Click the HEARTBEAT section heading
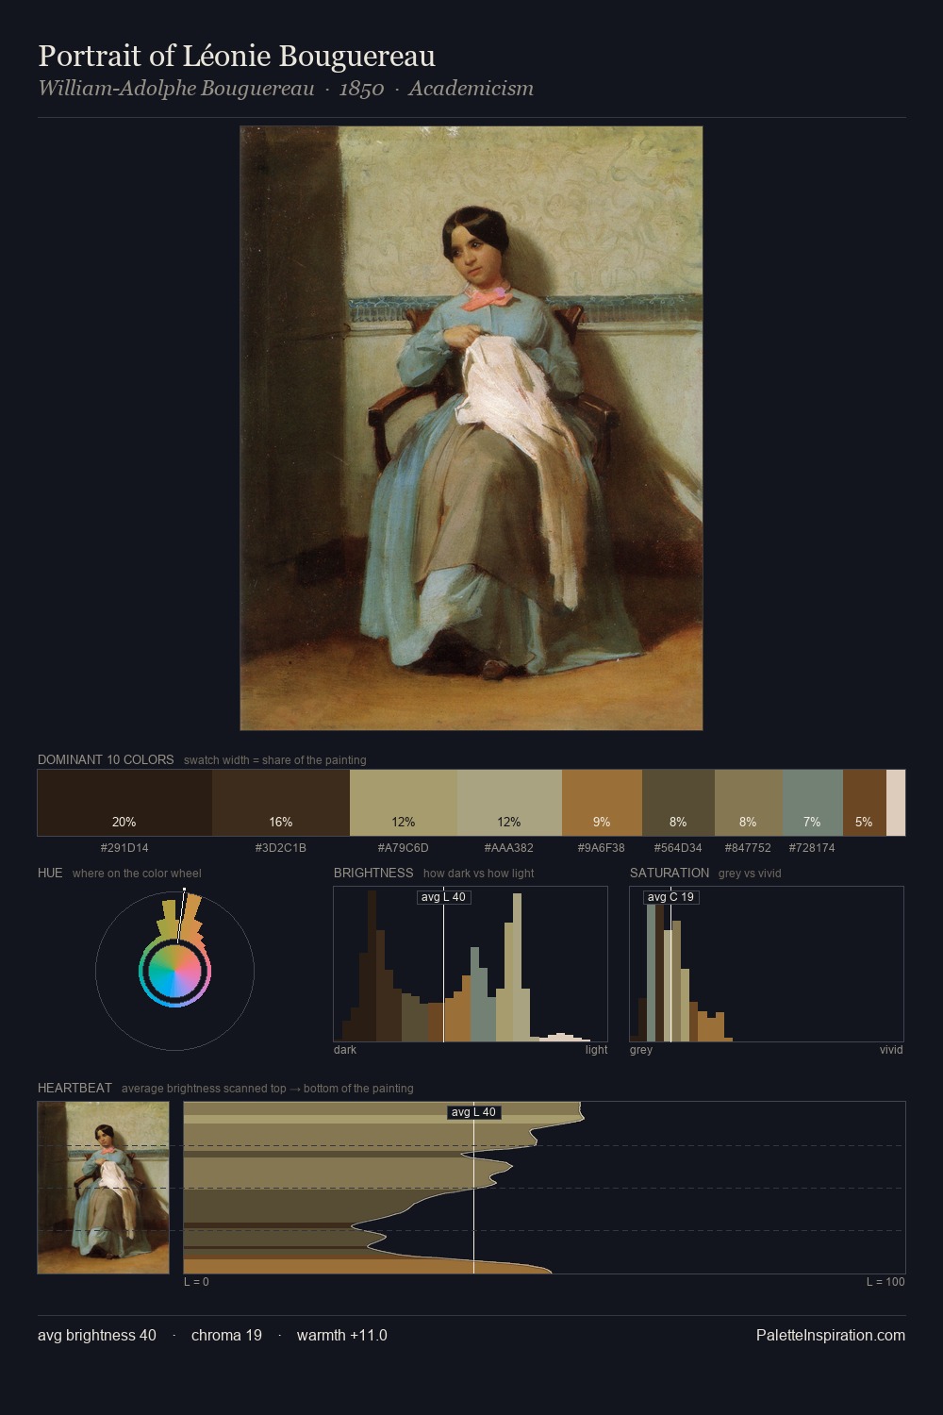Image resolution: width=943 pixels, height=1415 pixels. pyautogui.click(x=74, y=1088)
